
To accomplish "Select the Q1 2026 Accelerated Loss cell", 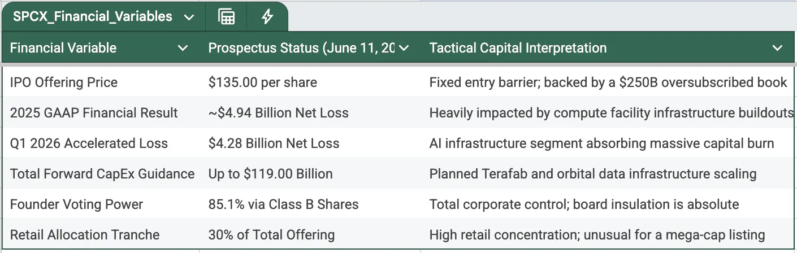I will [101, 143].
